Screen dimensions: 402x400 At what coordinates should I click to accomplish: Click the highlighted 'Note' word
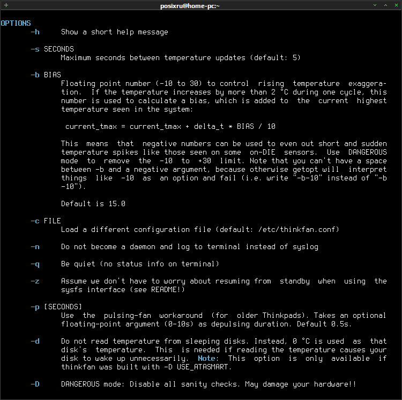point(206,359)
